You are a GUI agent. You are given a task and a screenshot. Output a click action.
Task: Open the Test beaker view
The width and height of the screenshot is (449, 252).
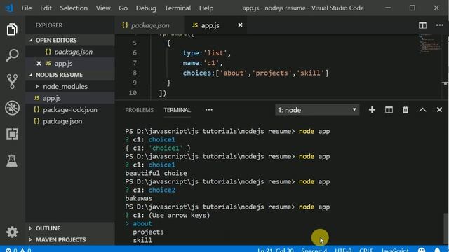click(x=12, y=161)
